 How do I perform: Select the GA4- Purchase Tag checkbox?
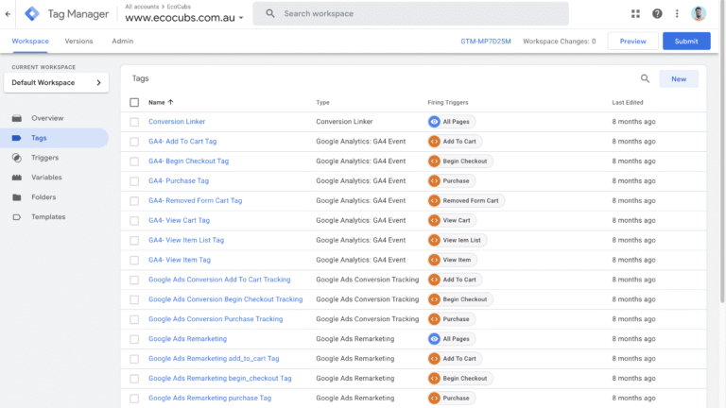(134, 181)
